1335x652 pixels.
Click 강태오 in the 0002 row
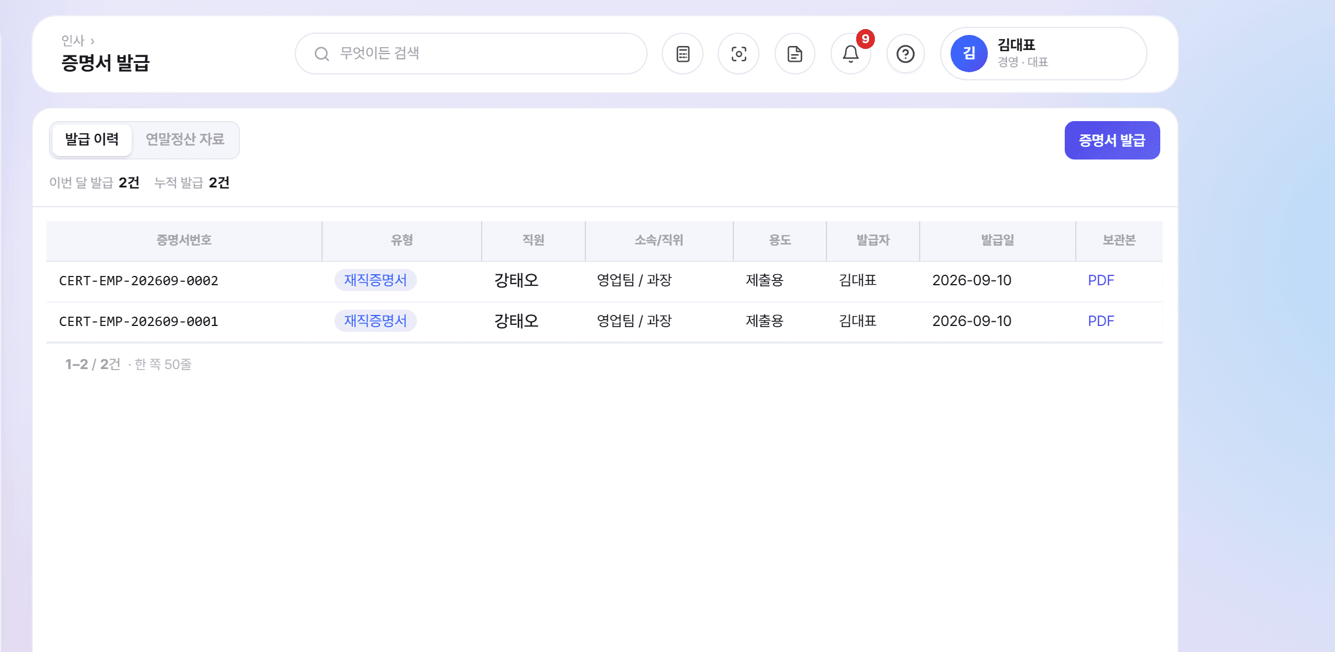(x=516, y=281)
